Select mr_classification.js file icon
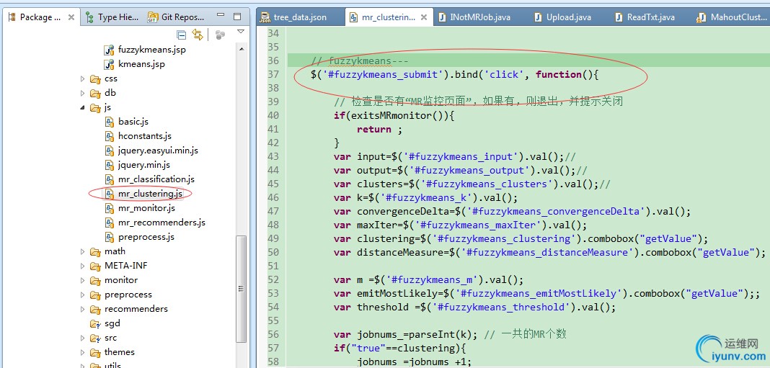Image resolution: width=770 pixels, height=368 pixels. [109, 179]
